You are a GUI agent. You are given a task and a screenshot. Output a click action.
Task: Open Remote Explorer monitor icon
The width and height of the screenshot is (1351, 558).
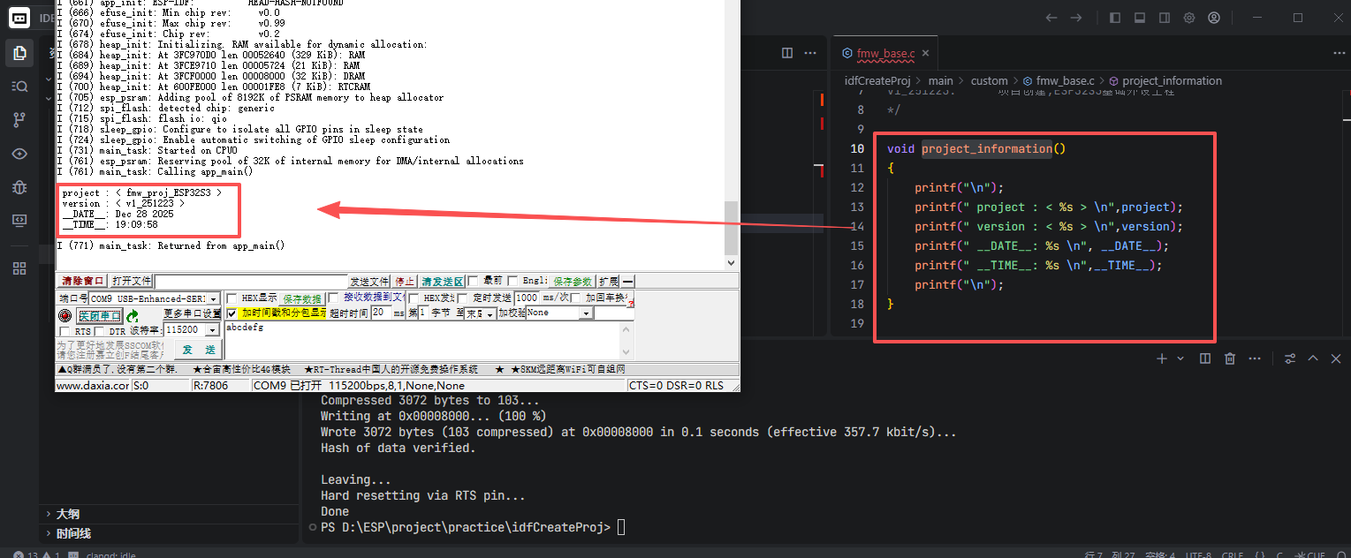19,220
